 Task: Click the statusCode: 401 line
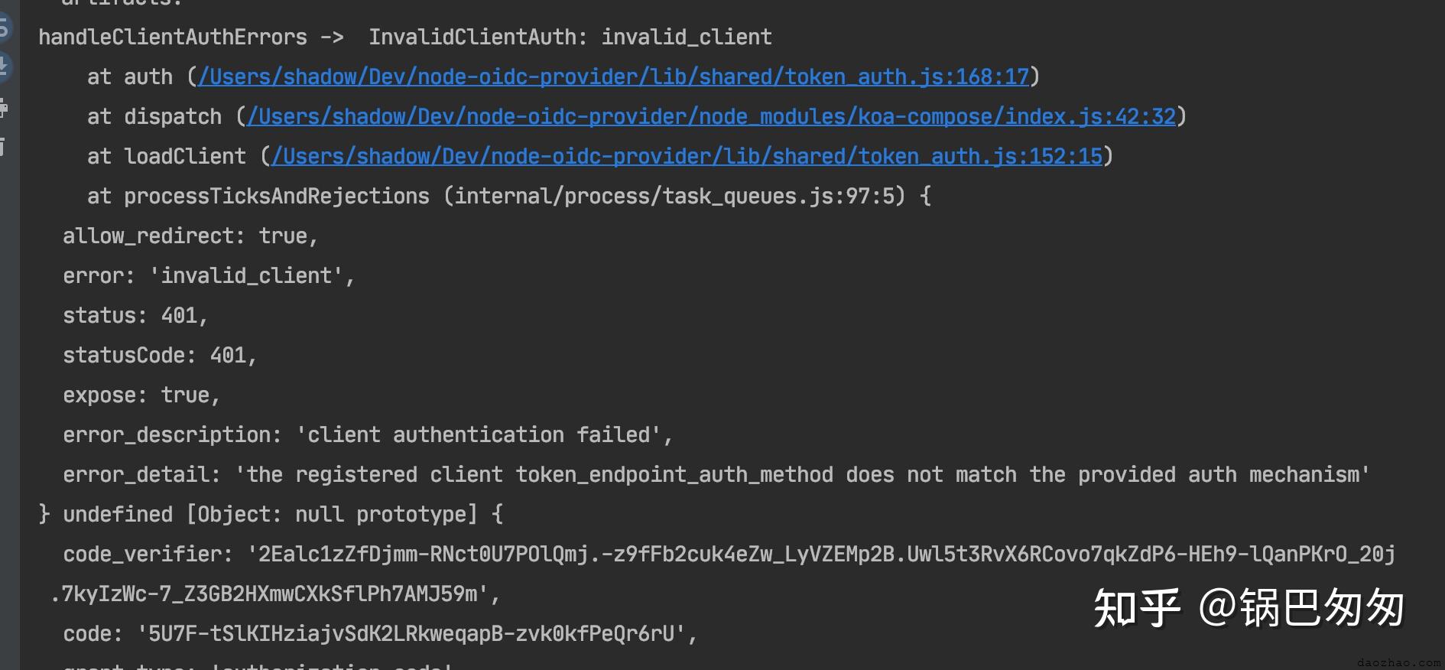[160, 355]
